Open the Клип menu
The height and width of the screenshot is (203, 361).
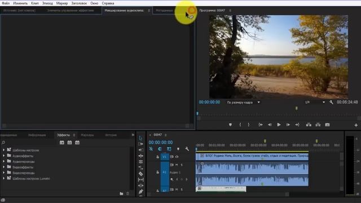click(x=35, y=3)
